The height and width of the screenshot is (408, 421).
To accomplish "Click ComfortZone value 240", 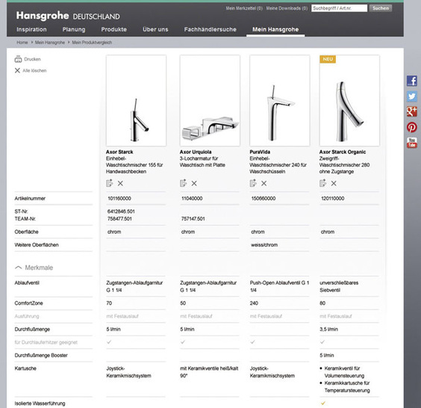I will pyautogui.click(x=254, y=303).
